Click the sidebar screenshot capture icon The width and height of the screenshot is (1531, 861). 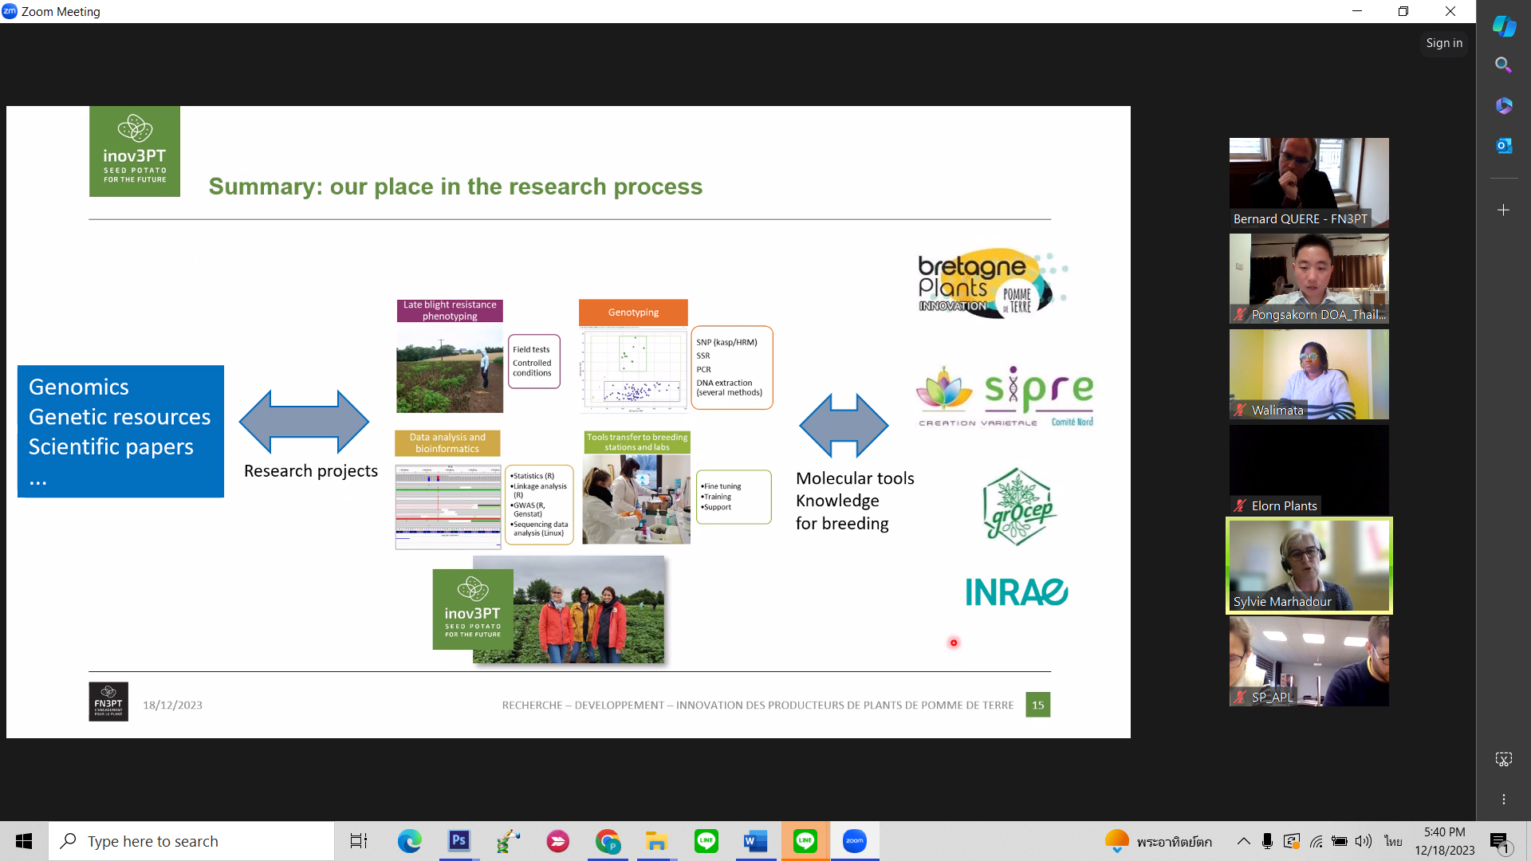coord(1503,759)
